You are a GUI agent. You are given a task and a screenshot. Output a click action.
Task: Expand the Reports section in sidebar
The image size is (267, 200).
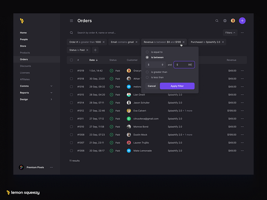(51, 93)
